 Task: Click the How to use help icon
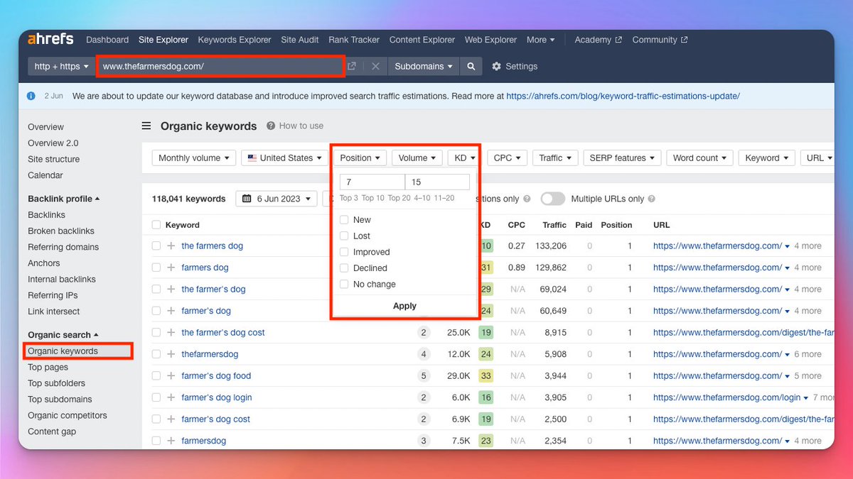pyautogui.click(x=271, y=126)
